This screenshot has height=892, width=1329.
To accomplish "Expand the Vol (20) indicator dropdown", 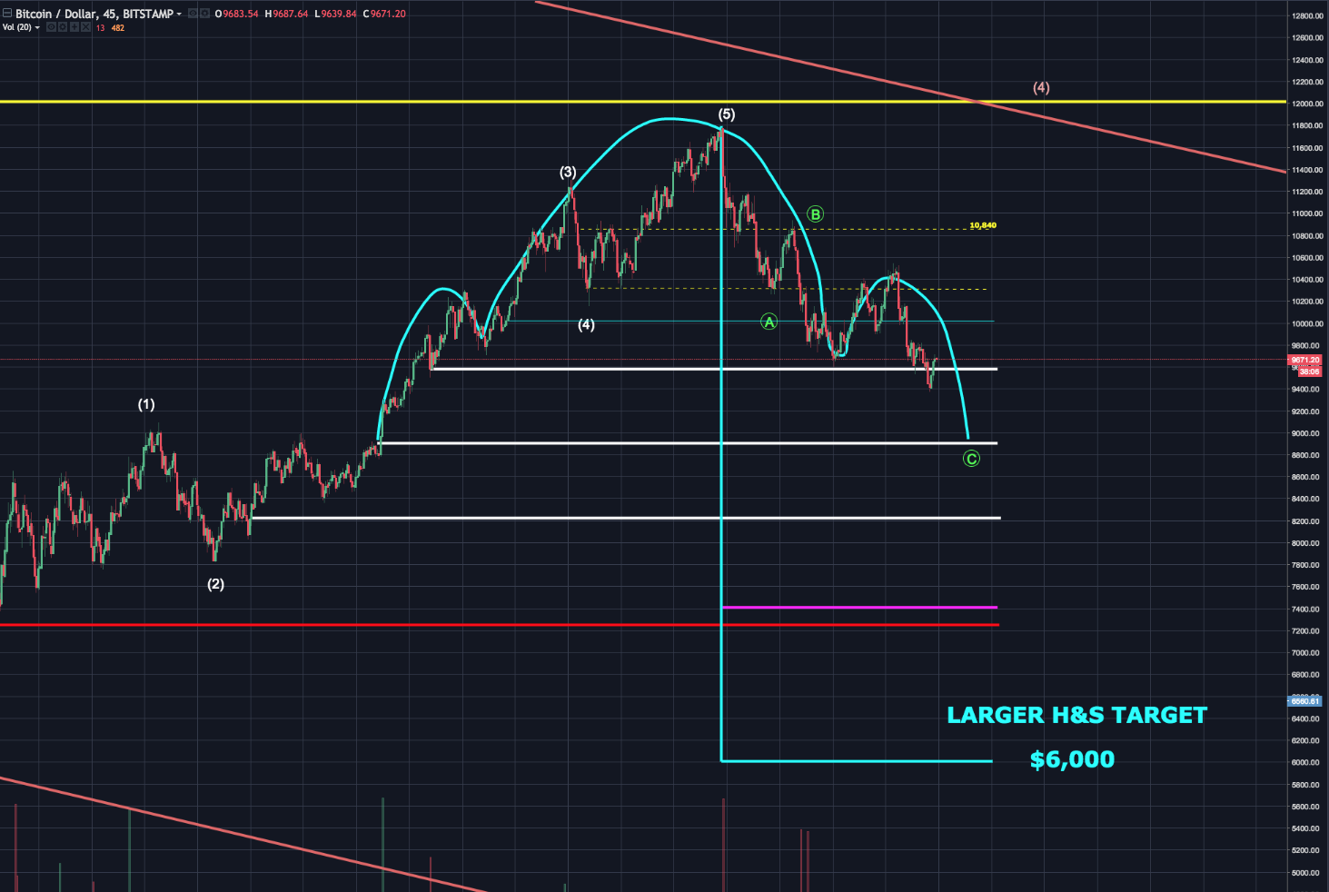I will pos(37,28).
